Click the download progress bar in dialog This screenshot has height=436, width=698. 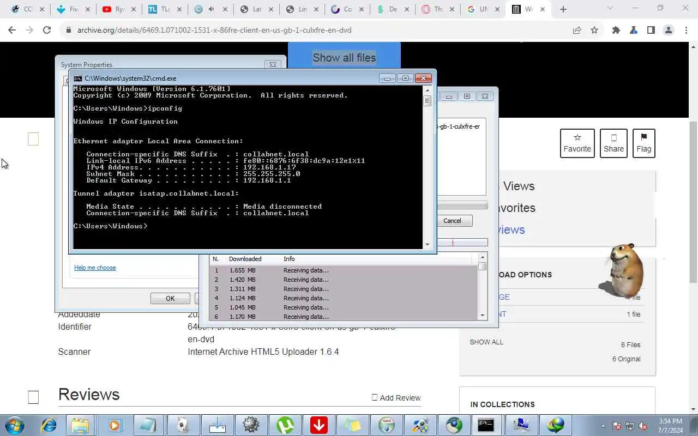click(462, 205)
